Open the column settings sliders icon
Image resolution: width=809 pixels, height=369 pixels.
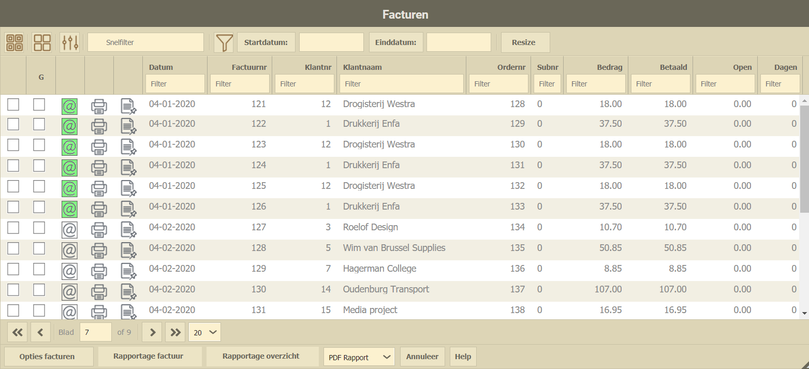click(x=69, y=42)
